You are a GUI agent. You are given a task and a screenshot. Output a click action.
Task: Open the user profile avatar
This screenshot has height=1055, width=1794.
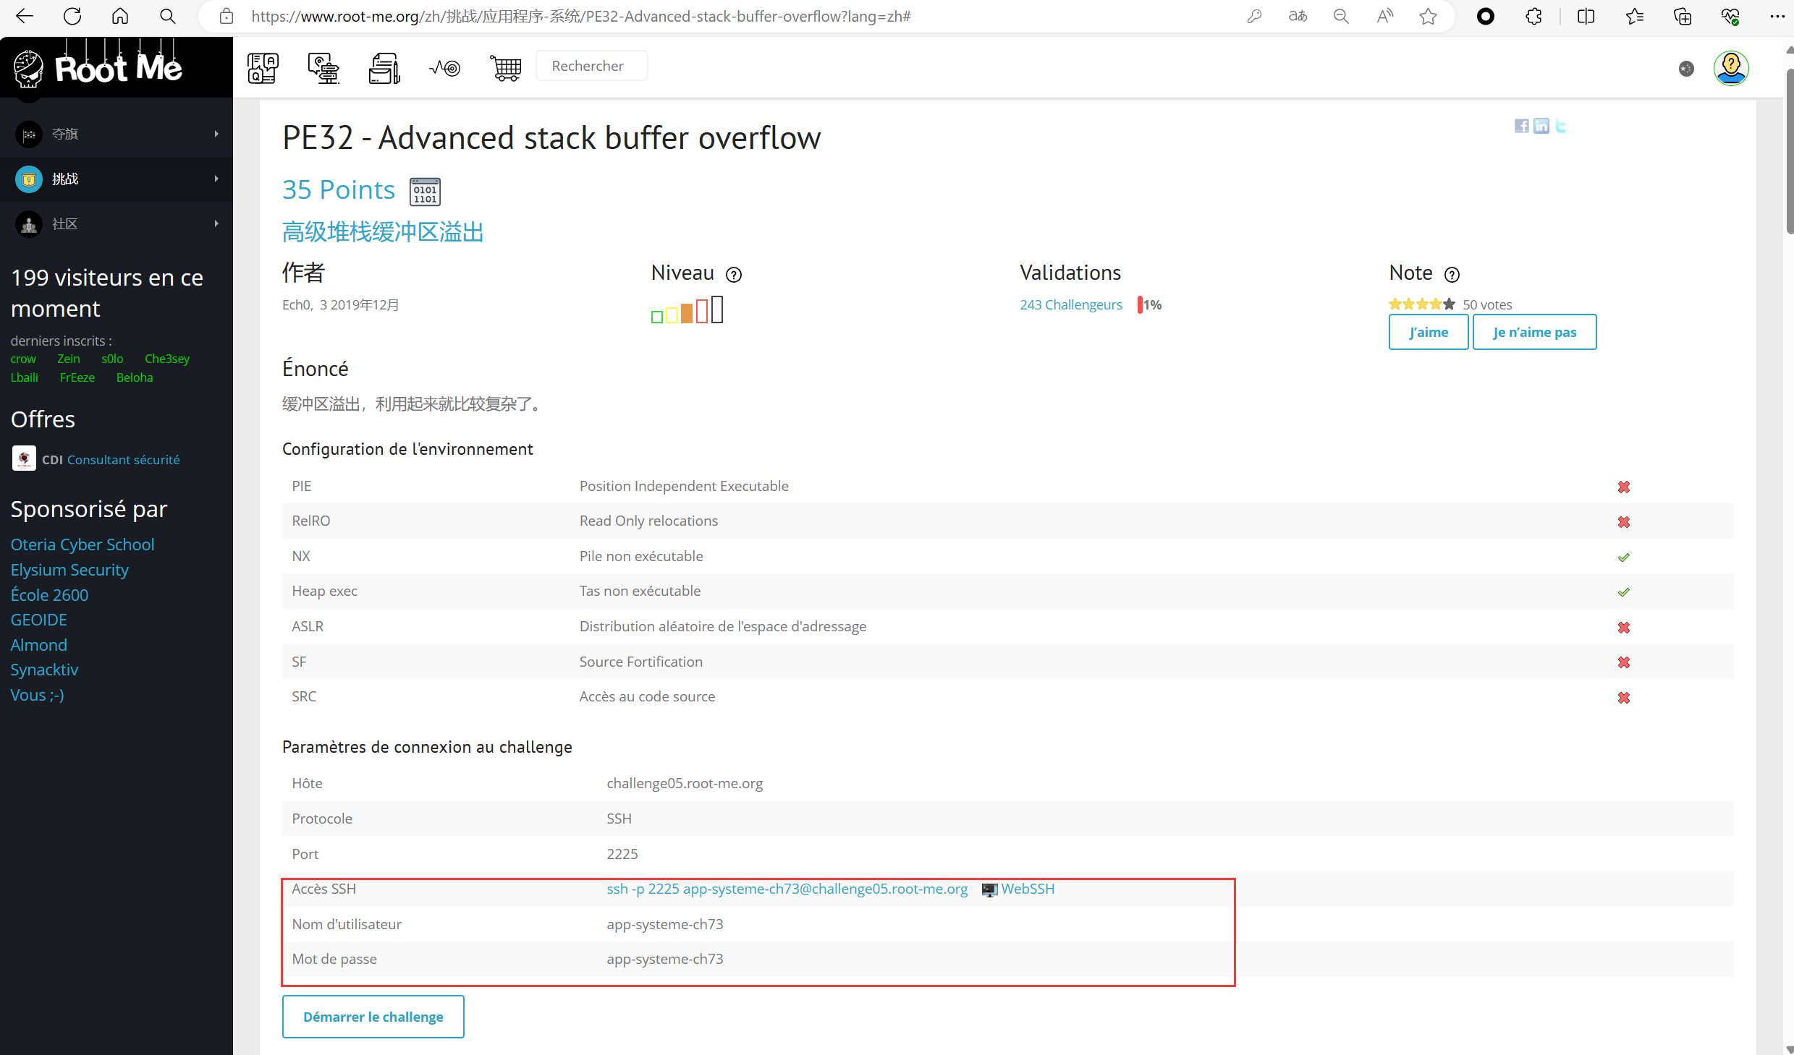(x=1731, y=68)
